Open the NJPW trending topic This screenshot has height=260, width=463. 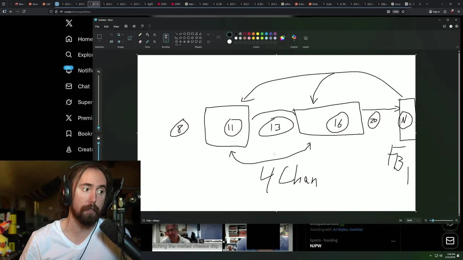point(315,246)
